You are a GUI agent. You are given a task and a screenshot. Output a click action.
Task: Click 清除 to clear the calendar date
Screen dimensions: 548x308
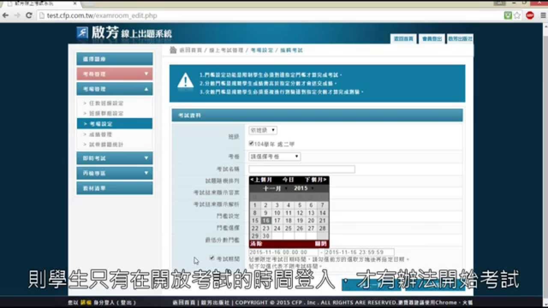(256, 243)
